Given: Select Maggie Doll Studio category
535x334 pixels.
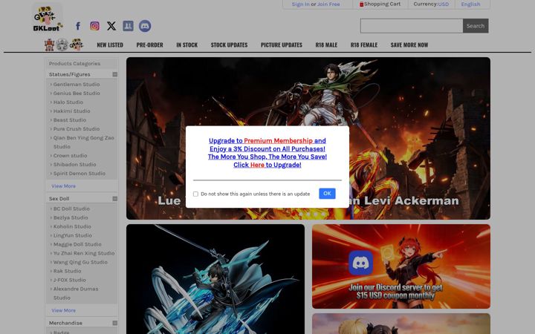Looking at the screenshot, I should tap(77, 244).
